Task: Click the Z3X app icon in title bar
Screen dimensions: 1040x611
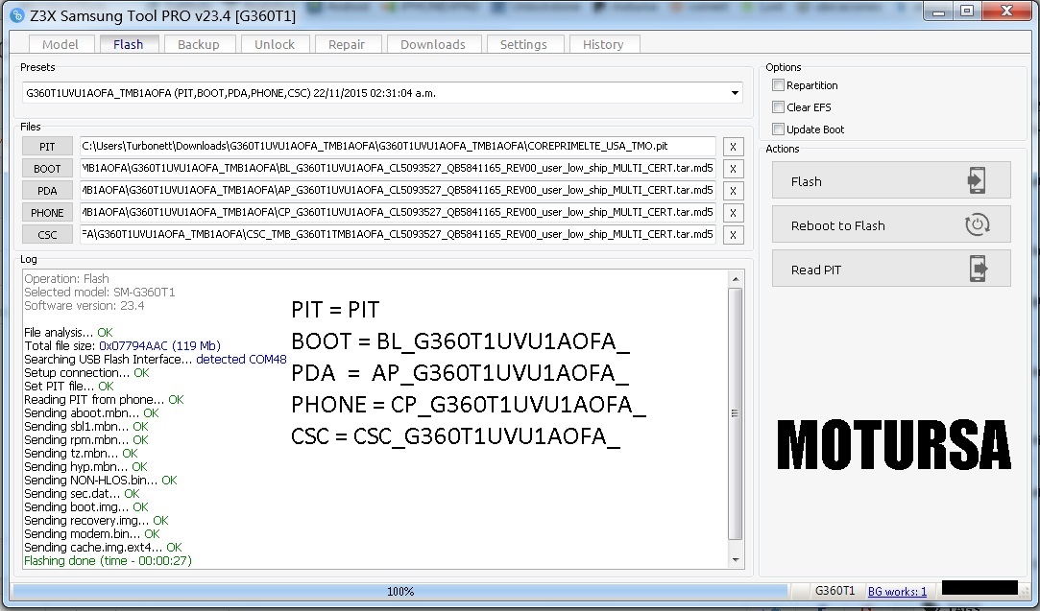Action: tap(18, 14)
